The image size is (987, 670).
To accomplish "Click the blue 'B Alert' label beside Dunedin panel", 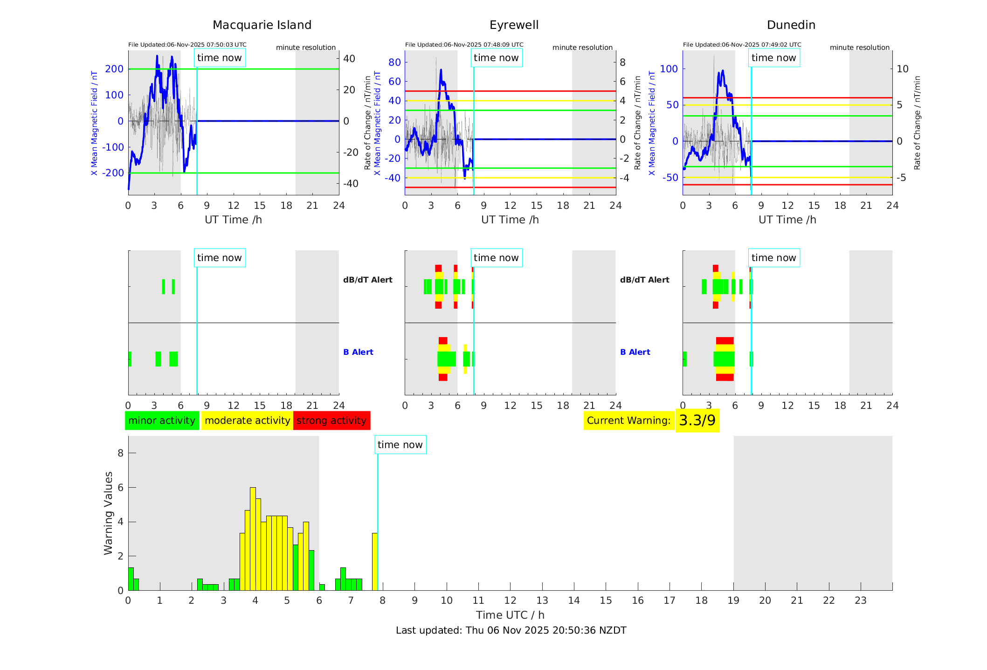I will pyautogui.click(x=635, y=352).
